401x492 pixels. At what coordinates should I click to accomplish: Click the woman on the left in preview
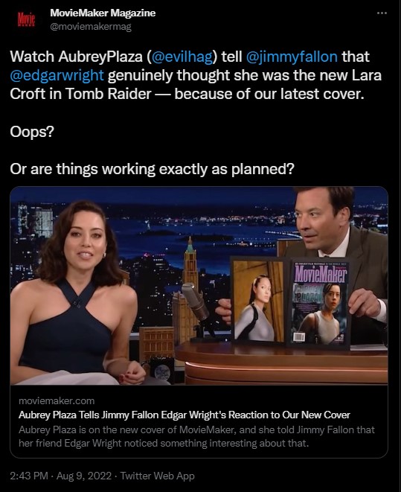coord(75,293)
